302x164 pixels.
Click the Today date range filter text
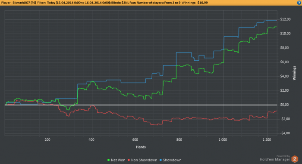pyautogui.click(x=79, y=3)
